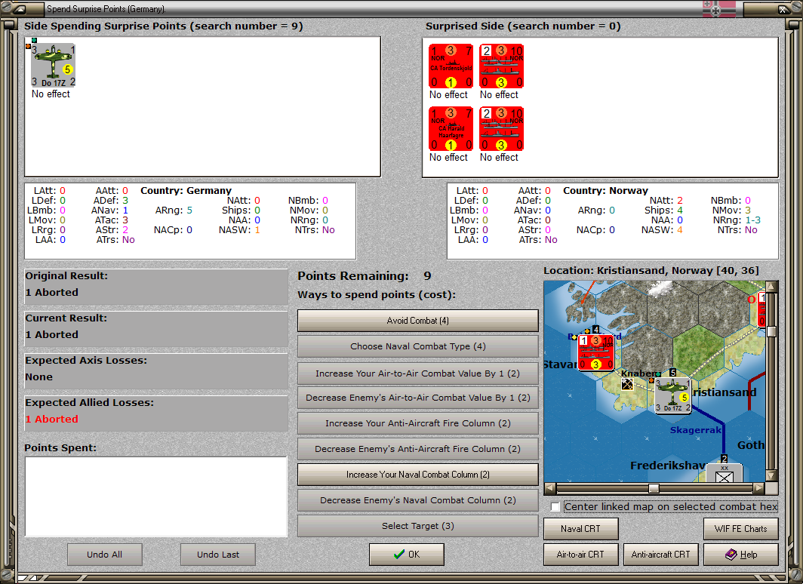Click Decrease Enemy's Air-to-Air Combat Value By 1
The image size is (803, 584).
417,397
